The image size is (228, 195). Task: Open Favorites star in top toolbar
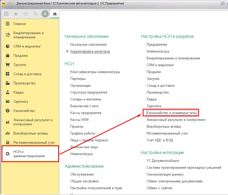16,14
